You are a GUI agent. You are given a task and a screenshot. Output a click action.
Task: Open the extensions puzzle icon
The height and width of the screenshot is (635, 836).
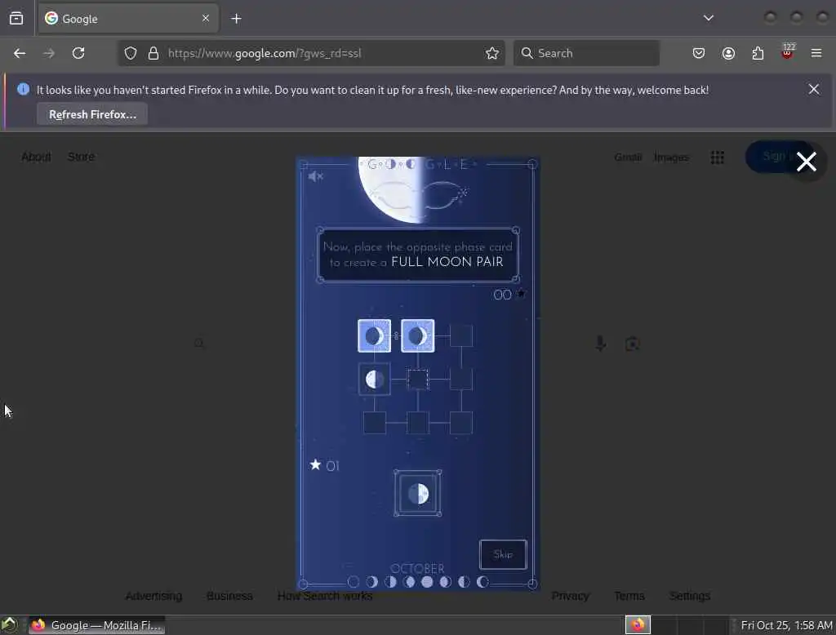point(758,53)
